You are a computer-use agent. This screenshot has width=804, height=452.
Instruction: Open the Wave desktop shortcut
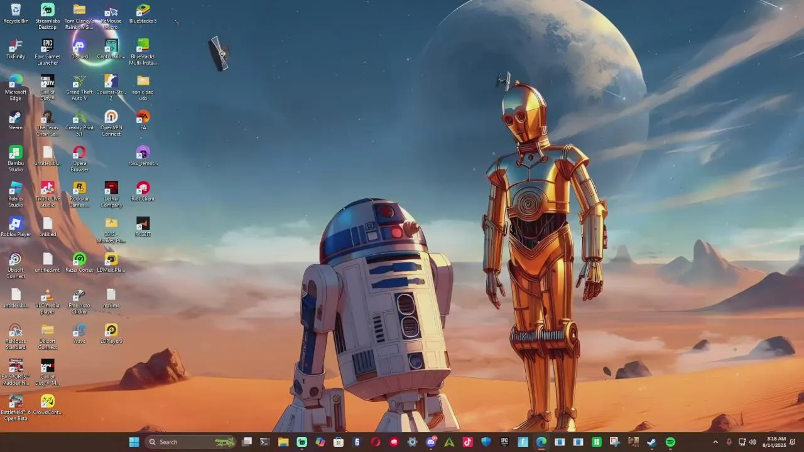pyautogui.click(x=79, y=334)
